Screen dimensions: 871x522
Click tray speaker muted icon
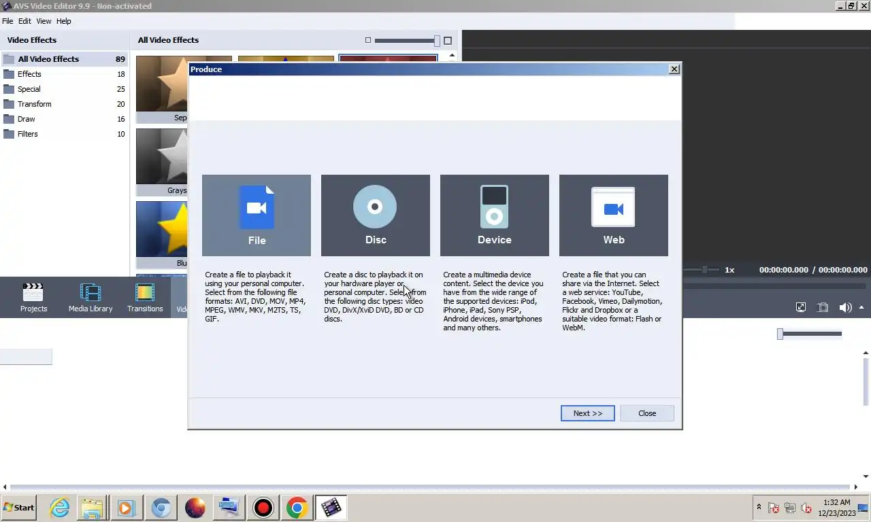(806, 508)
